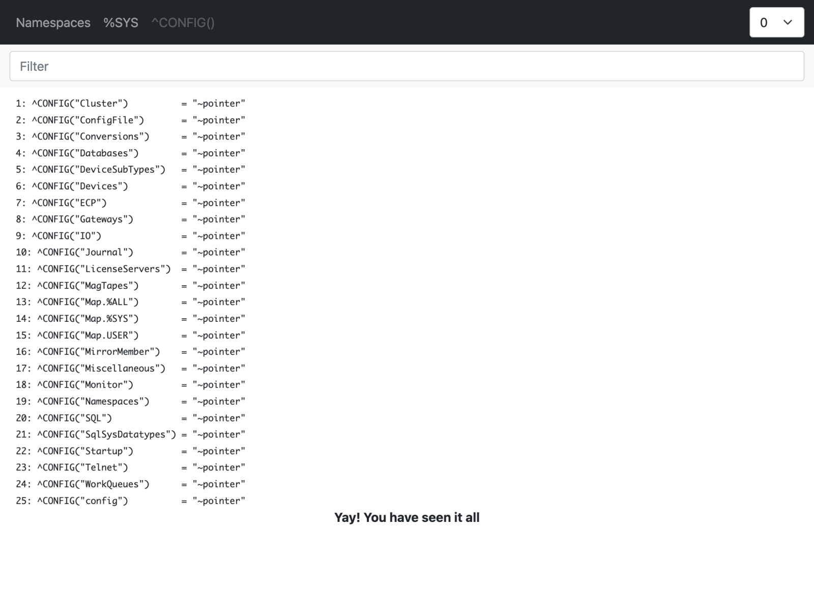This screenshot has width=814, height=611.
Task: Open the ^CONFIG("LicenseServers") entry
Action: pos(104,269)
